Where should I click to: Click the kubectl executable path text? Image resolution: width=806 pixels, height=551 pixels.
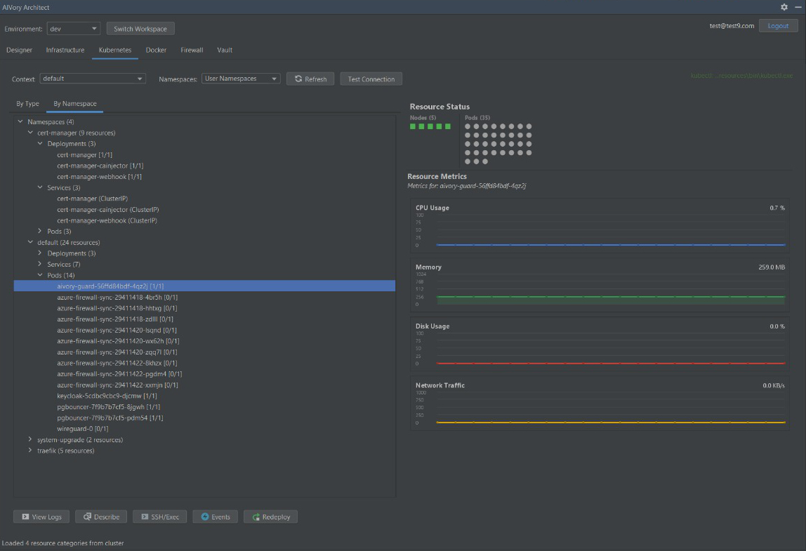click(741, 76)
